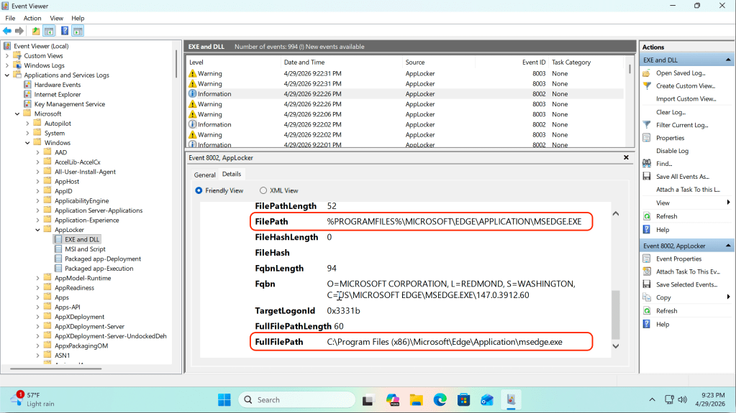Collapse the EXE and DLL actions section
The height and width of the screenshot is (413, 736).
coord(728,60)
